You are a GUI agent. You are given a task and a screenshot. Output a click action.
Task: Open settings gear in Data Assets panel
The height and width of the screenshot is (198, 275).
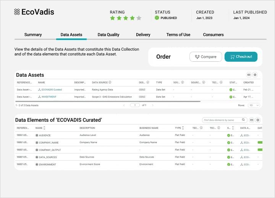tap(255, 75)
